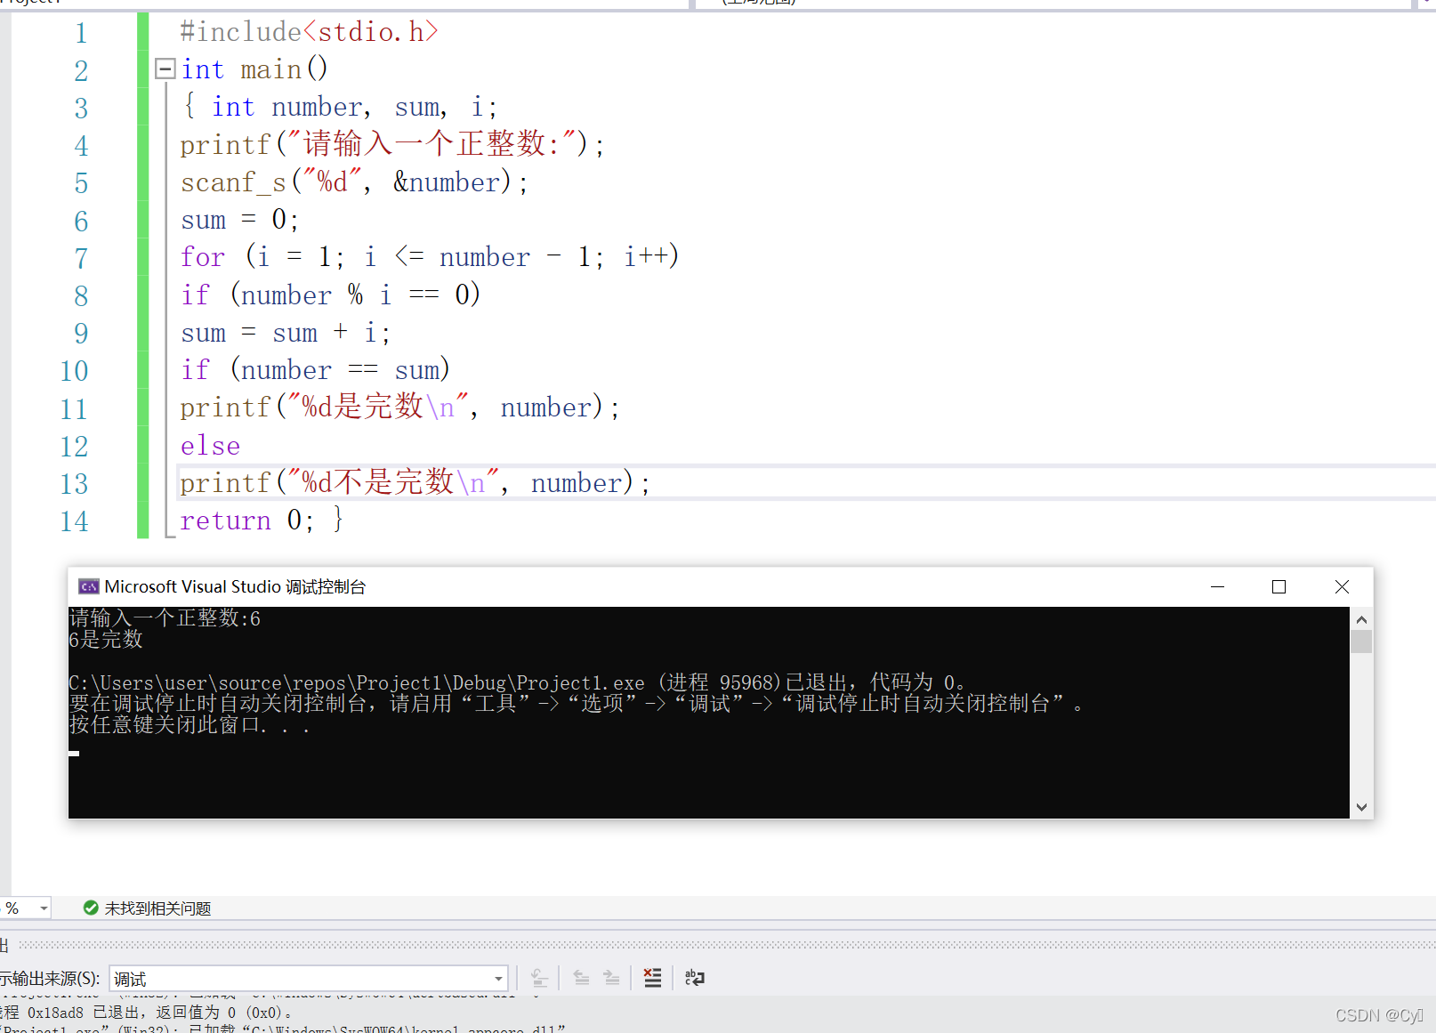Click on the #include<stdio.h> line
The width and height of the screenshot is (1436, 1033).
coord(309,32)
